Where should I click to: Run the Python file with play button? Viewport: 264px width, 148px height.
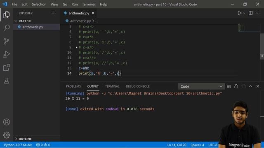click(239, 13)
